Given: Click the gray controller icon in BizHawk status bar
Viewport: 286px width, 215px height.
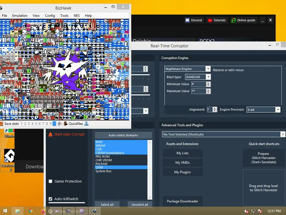Looking at the screenshot, I should tap(60, 124).
